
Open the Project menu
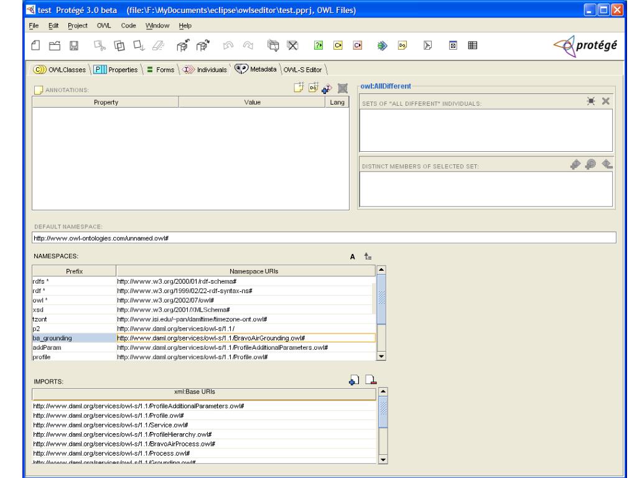78,26
